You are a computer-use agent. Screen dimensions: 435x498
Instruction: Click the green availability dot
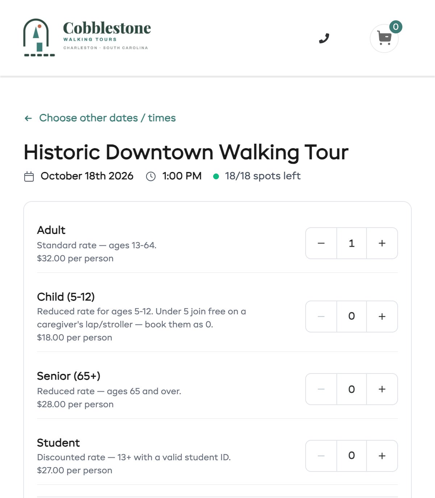click(x=216, y=176)
